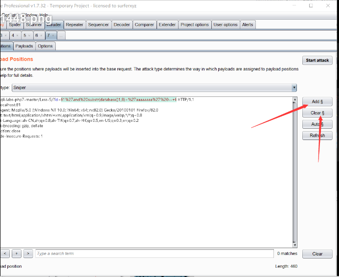
Task: Open new Intruder tab with ... button
Action: coord(61,36)
